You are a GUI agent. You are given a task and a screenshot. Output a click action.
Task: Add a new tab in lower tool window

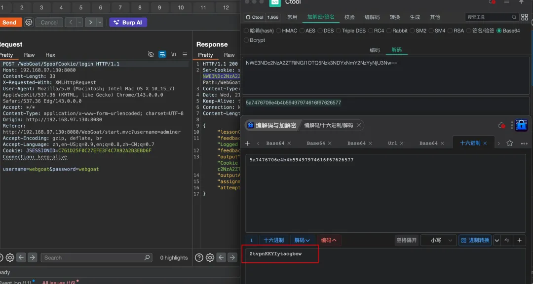pyautogui.click(x=247, y=143)
